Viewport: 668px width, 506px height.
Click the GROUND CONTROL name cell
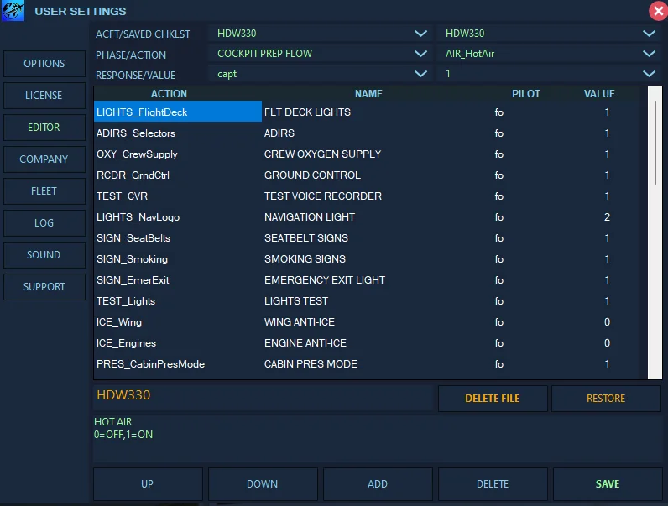click(312, 175)
